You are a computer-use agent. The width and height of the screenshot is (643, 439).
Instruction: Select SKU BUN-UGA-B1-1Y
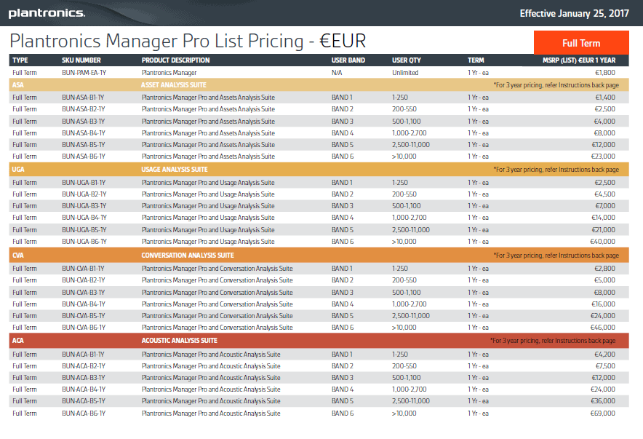(84, 183)
